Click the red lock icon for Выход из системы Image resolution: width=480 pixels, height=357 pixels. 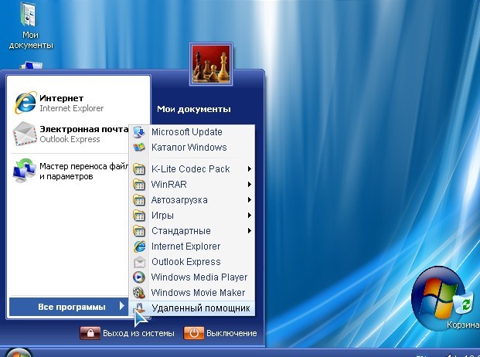[x=90, y=333]
